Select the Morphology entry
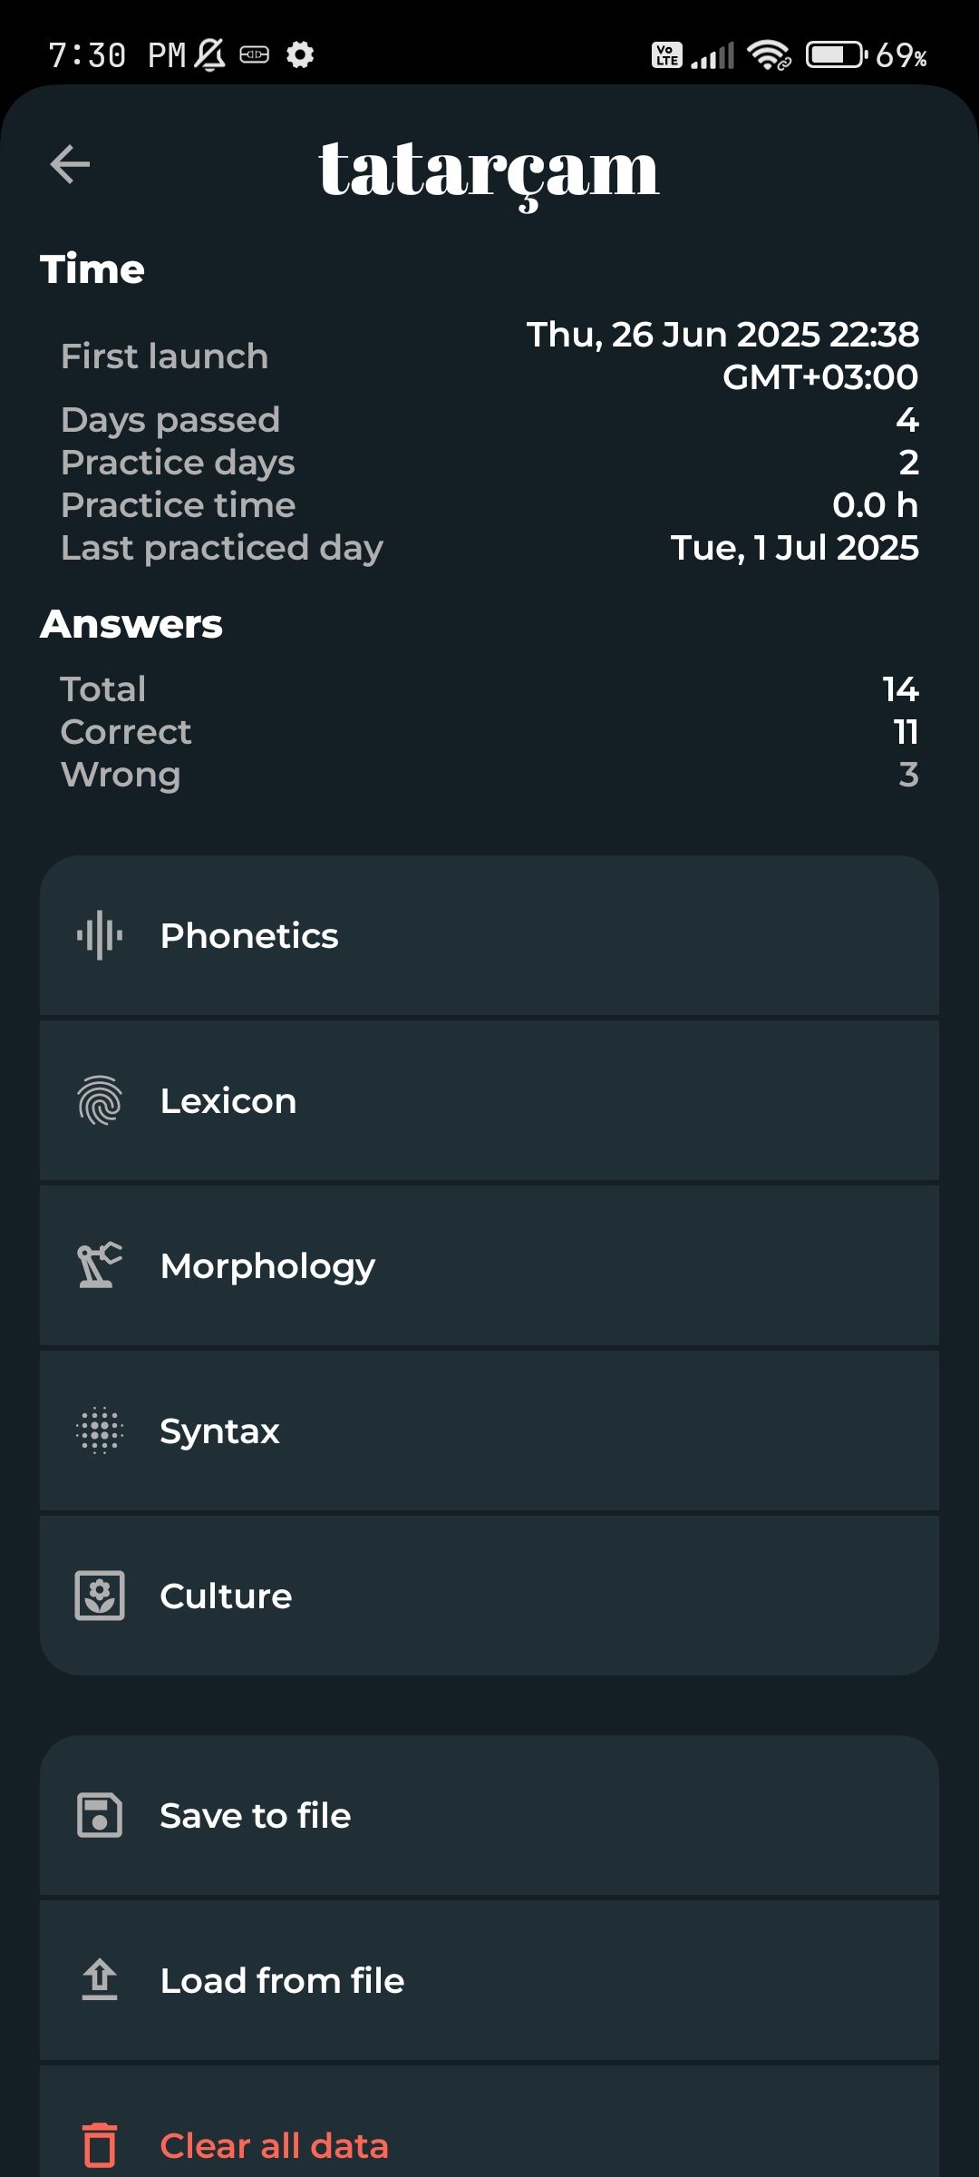979x2177 pixels. click(x=489, y=1265)
